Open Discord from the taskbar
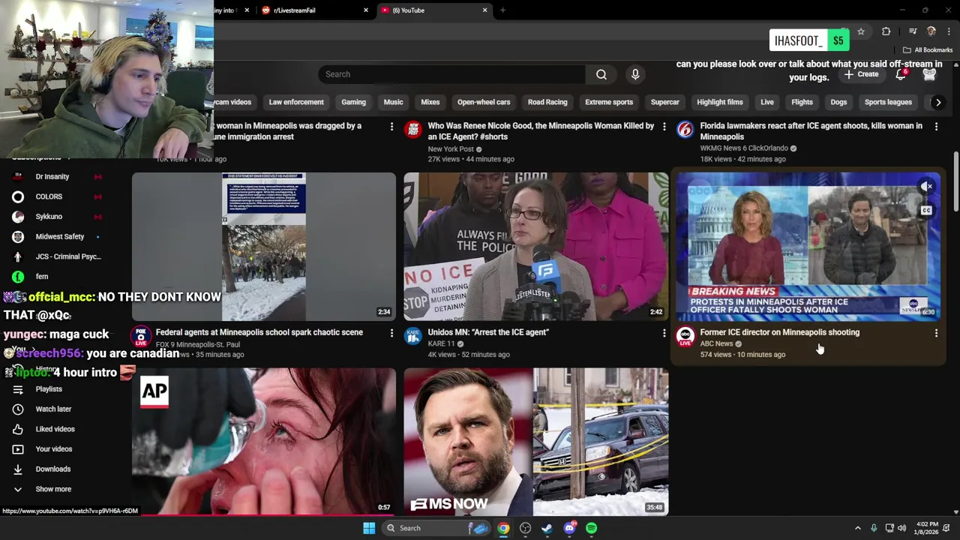960x540 pixels. pos(570,528)
